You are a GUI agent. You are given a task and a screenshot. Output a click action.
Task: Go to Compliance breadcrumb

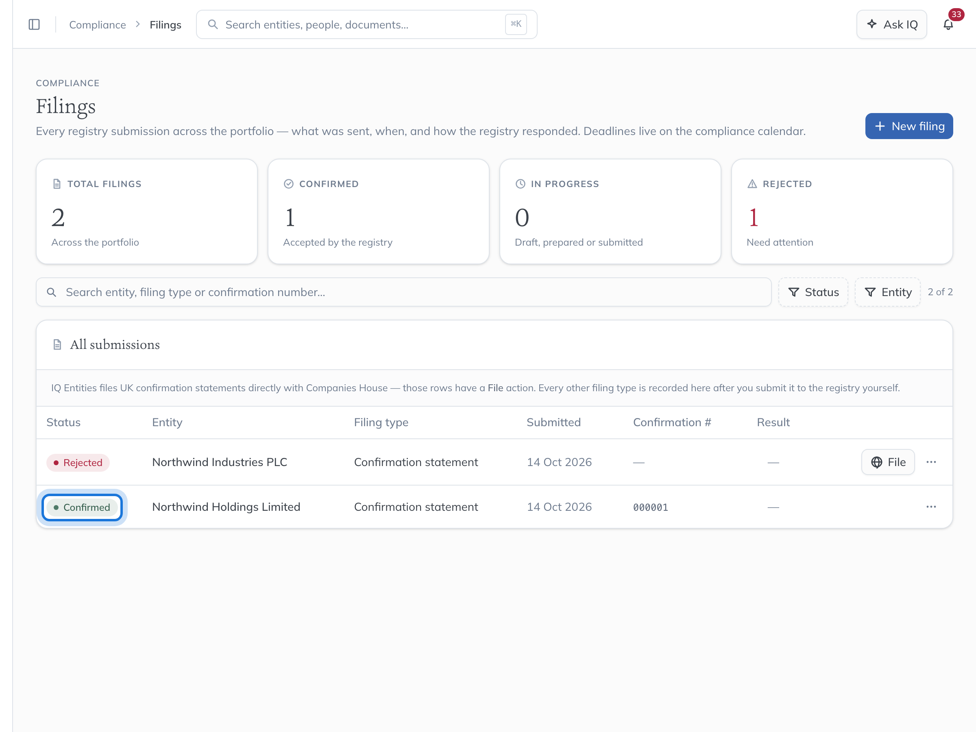(98, 25)
